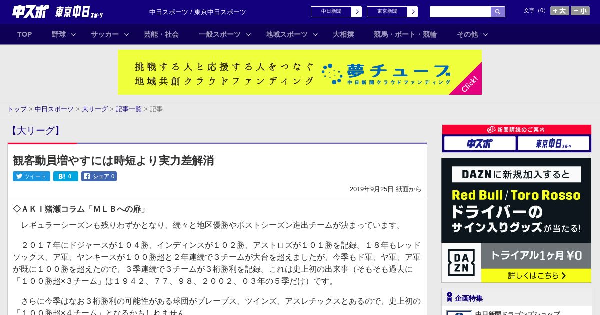Viewport: 600px width, 315px height.
Task: Click the search magnifier button
Action: point(498,12)
